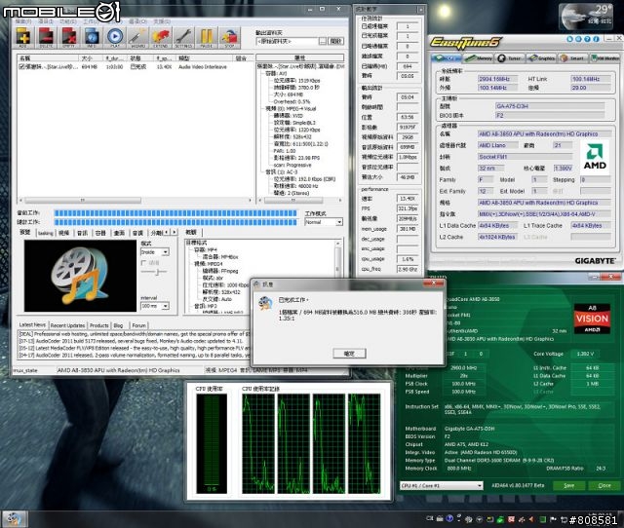The width and height of the screenshot is (624, 528).
Task: Click the ADD file icon in MediaCoder toolbar
Action: coord(23,38)
